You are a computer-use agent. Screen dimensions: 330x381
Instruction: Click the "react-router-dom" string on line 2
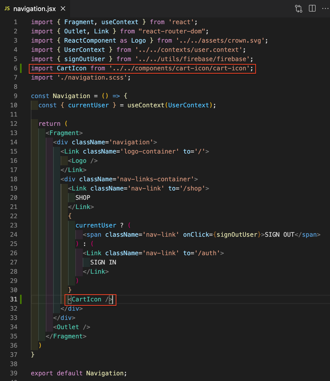172,31
